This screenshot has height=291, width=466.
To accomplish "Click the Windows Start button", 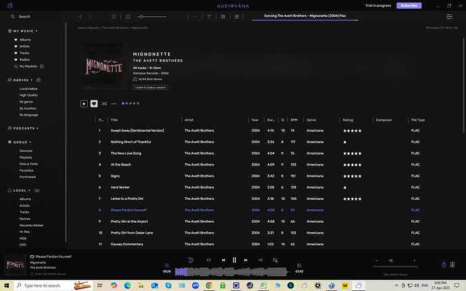I will coord(7,286).
